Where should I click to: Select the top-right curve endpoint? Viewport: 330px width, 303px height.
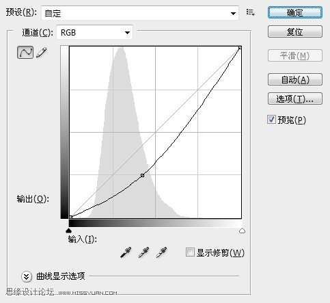(240, 48)
